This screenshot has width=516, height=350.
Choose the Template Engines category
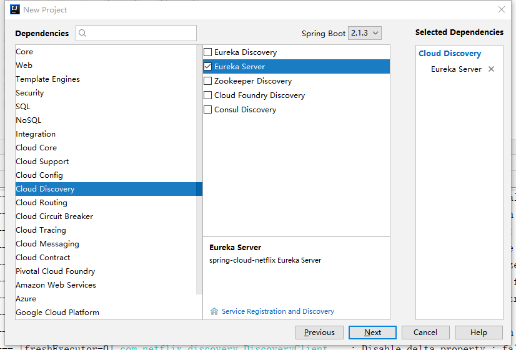106,79
